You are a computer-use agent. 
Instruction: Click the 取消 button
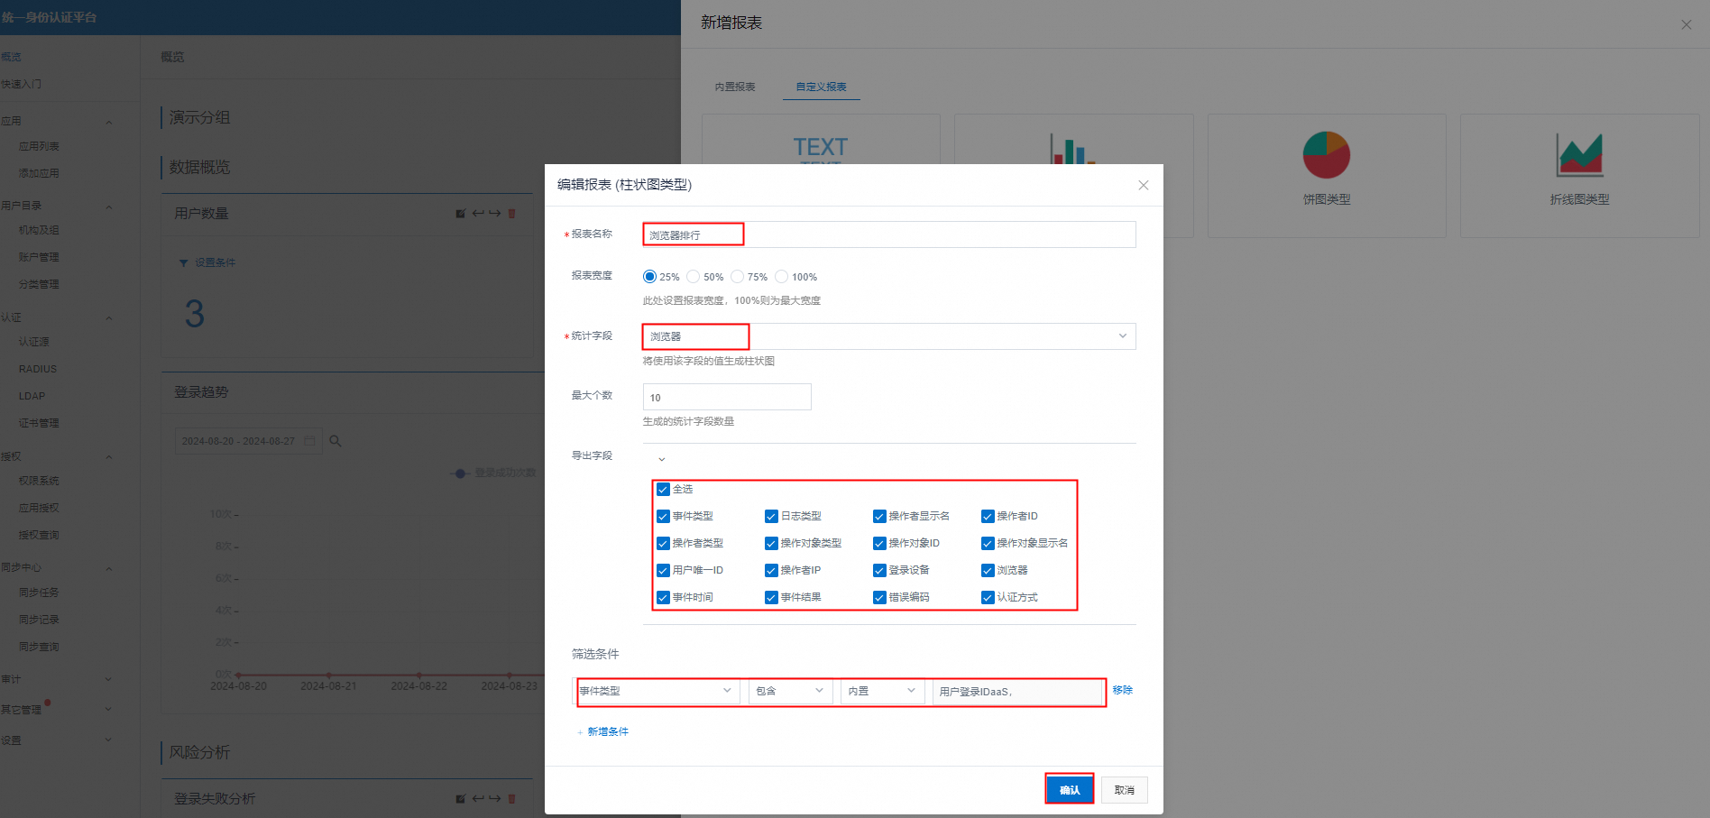[x=1124, y=790]
